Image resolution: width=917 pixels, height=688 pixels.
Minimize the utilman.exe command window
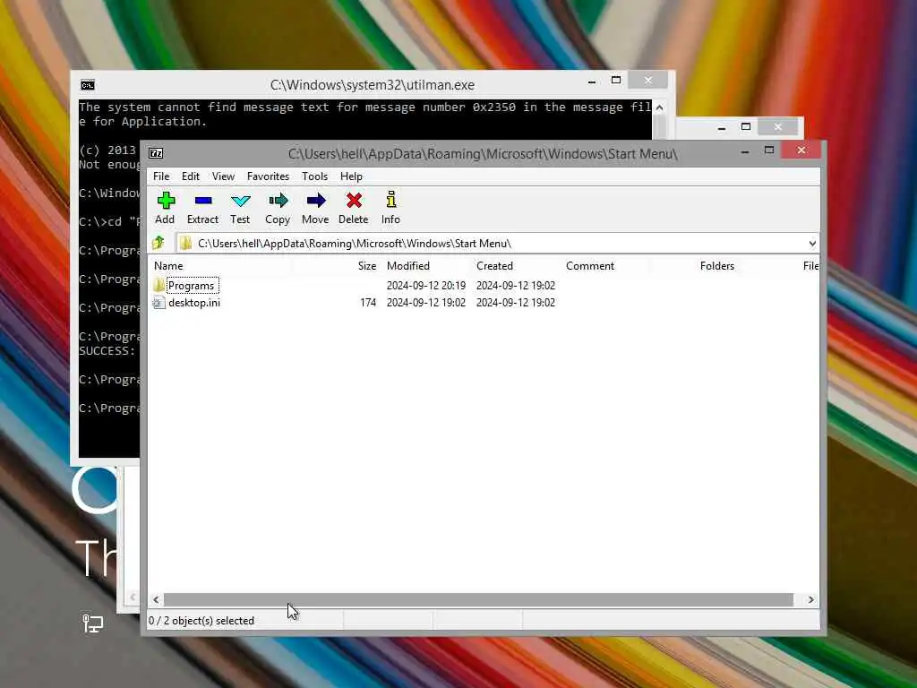pyautogui.click(x=592, y=82)
